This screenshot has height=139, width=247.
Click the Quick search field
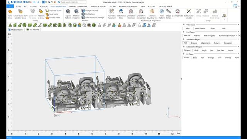pyautogui.click(x=73, y=2)
